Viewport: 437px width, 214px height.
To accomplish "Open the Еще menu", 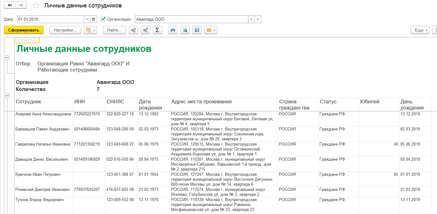I will (420, 30).
